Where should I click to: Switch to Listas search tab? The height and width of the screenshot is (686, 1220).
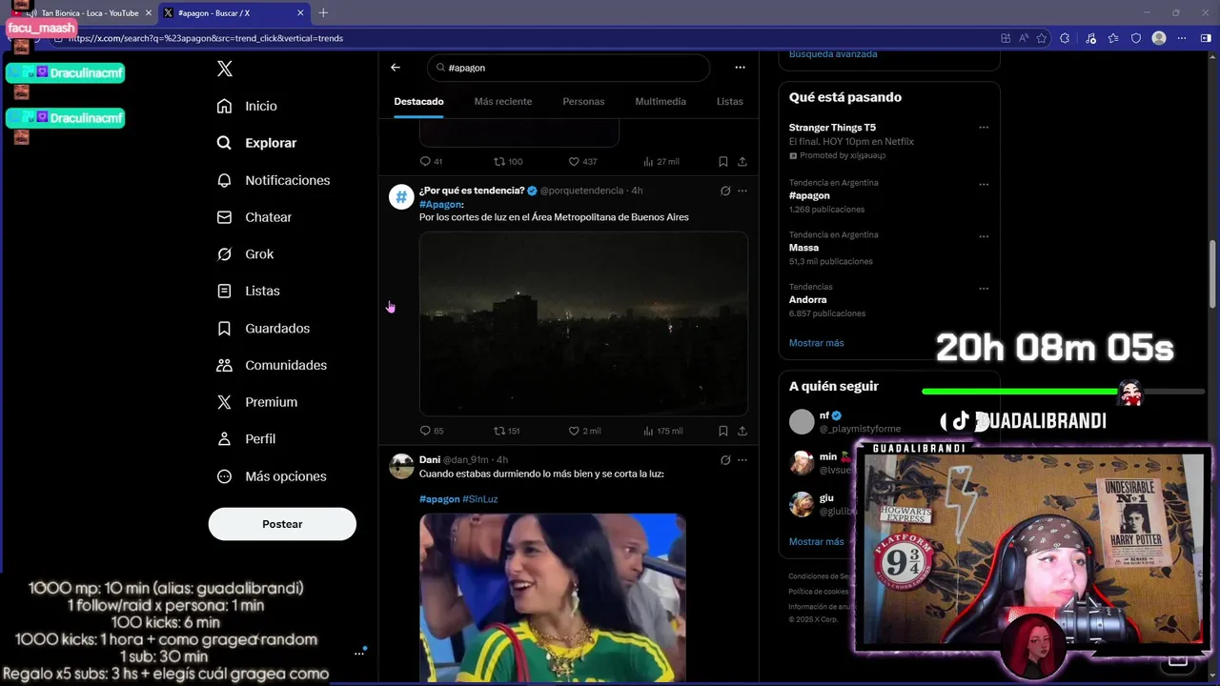(x=730, y=101)
